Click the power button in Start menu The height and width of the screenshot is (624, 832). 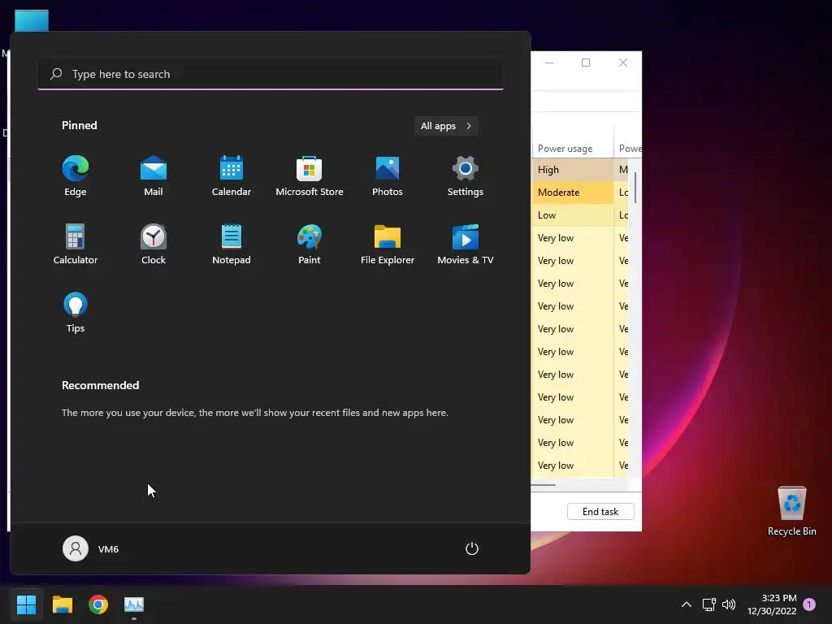(x=472, y=548)
